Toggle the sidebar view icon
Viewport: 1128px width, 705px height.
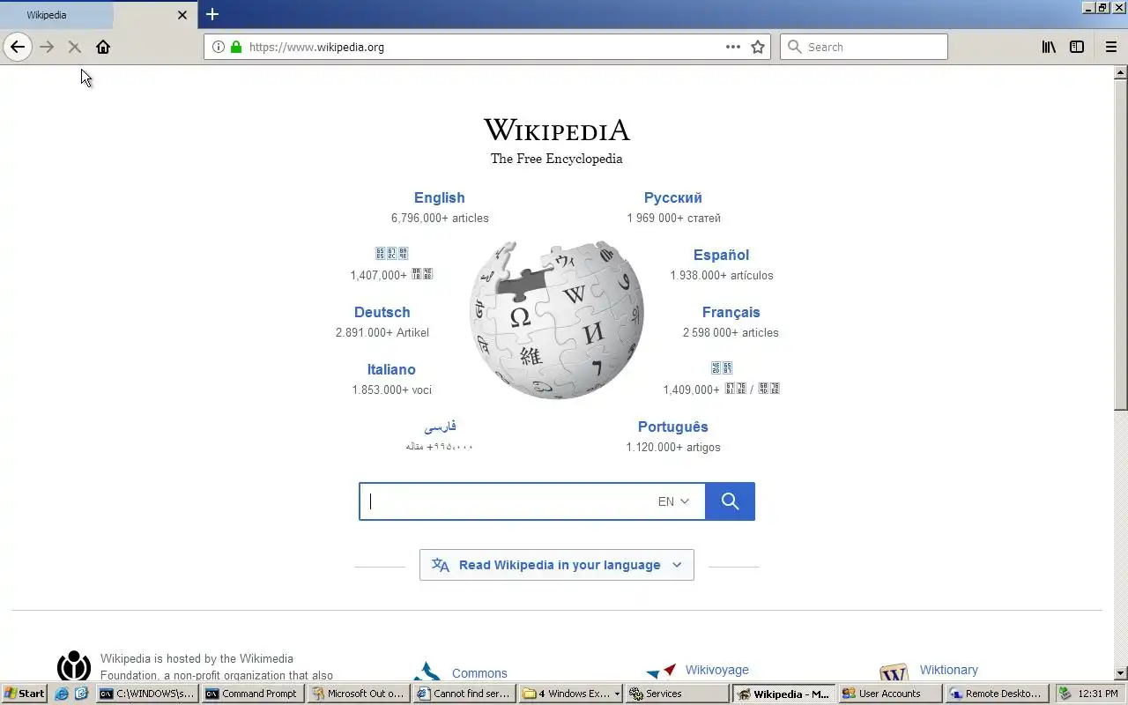click(1077, 47)
